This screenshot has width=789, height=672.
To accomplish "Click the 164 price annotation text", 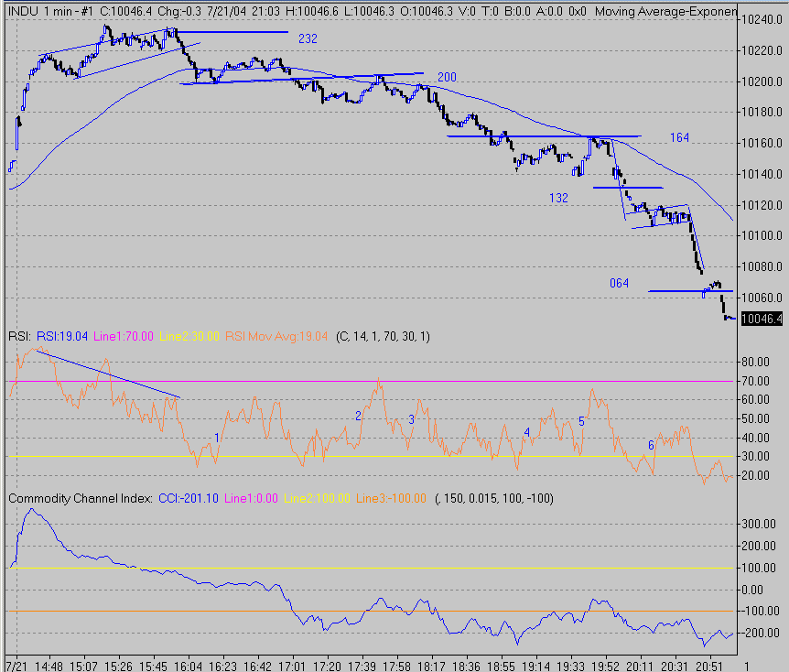I will point(678,137).
